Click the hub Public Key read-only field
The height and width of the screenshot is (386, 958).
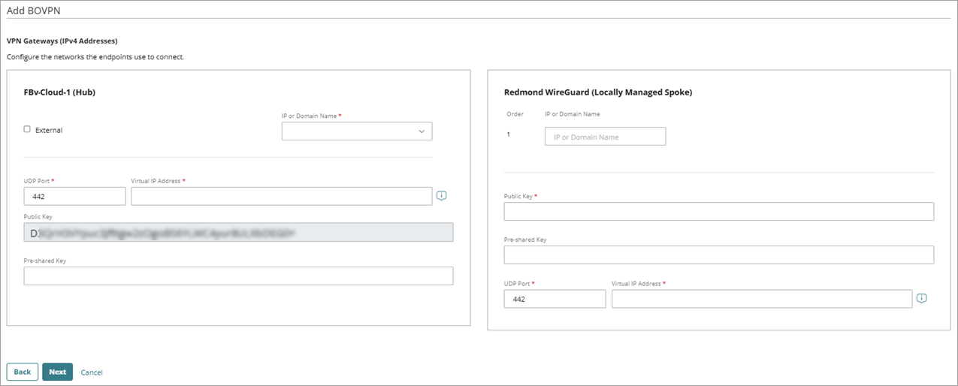tap(238, 233)
